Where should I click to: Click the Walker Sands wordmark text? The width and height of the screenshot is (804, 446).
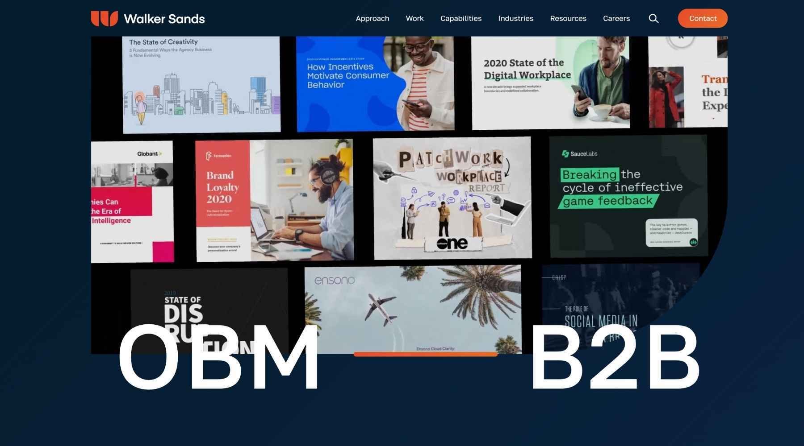point(164,19)
